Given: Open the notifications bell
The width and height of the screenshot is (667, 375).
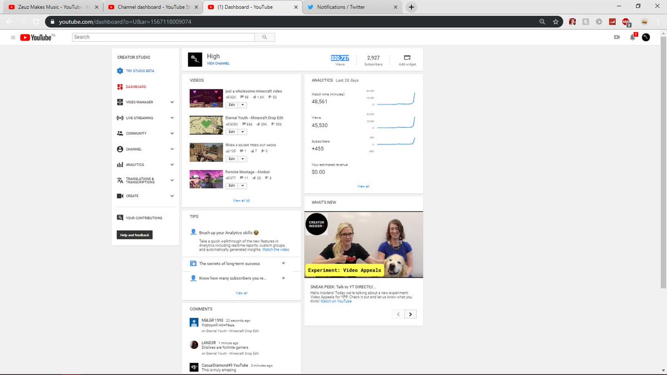Looking at the screenshot, I should pos(633,37).
